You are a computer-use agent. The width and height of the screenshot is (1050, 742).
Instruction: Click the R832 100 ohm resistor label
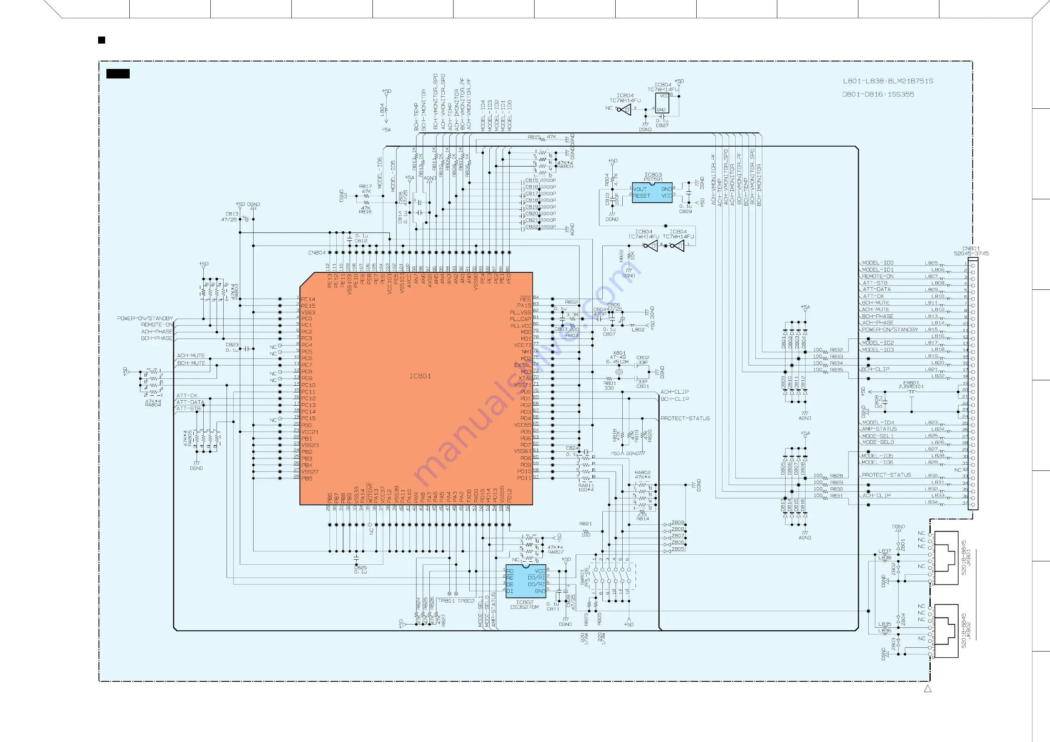click(836, 350)
